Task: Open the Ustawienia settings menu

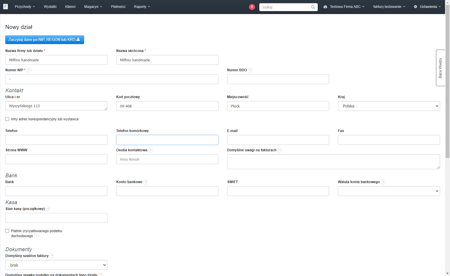Action: (x=427, y=7)
